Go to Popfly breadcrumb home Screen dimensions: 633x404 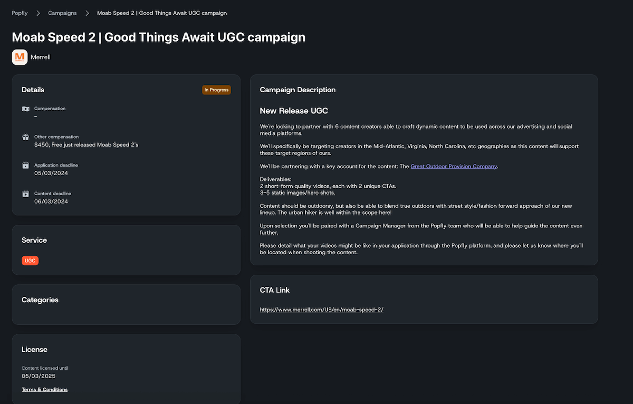point(20,13)
